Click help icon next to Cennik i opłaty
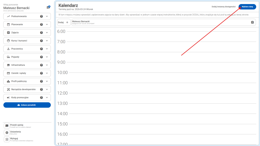 pos(41,73)
